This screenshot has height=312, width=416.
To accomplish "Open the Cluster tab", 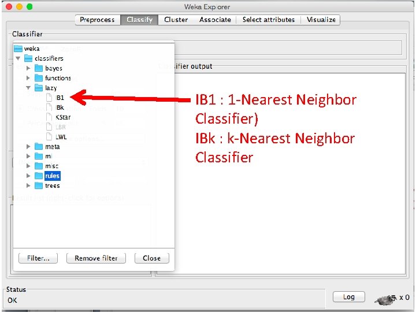I will point(176,20).
